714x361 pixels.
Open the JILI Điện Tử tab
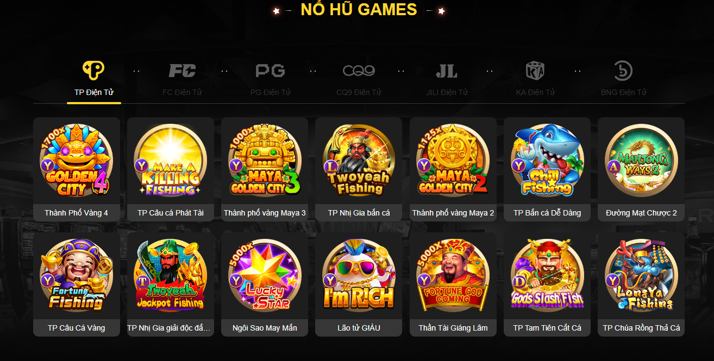[x=447, y=79]
